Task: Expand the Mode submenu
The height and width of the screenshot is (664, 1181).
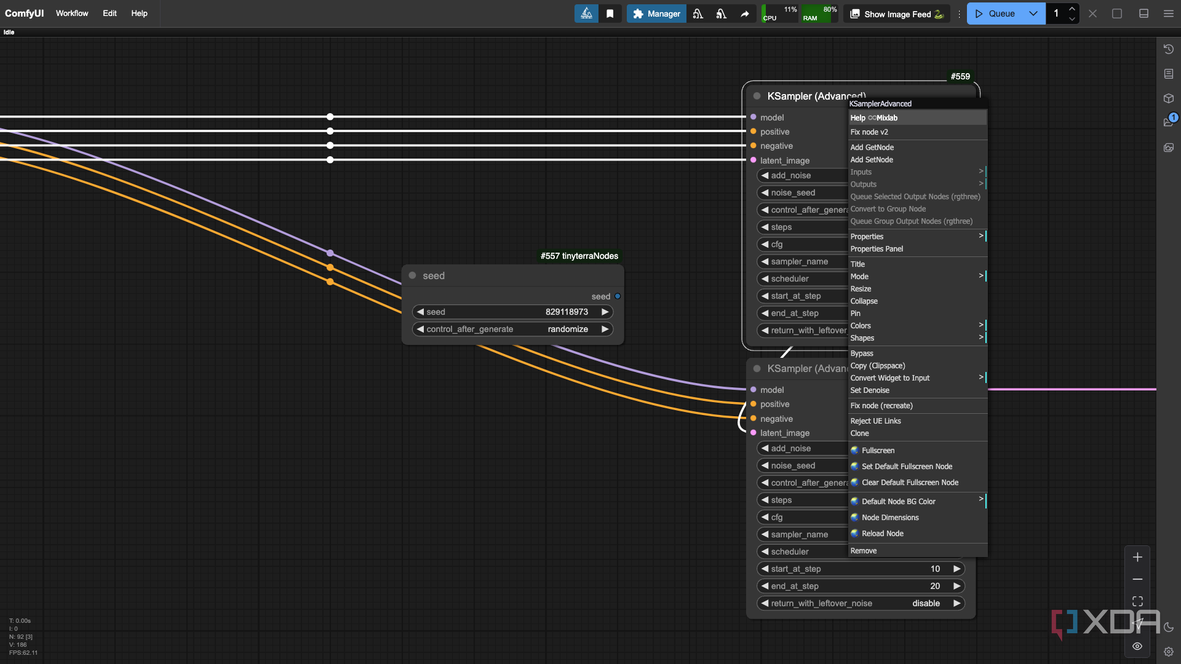Action: [x=918, y=277]
